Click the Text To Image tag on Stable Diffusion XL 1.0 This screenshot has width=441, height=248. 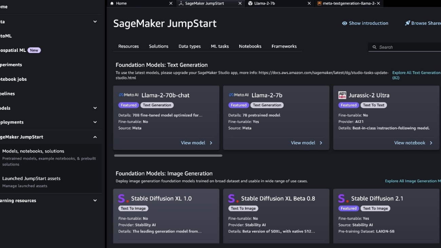[x=133, y=208]
